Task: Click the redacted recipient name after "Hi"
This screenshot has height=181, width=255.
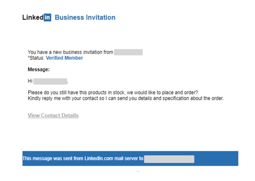Action: [x=50, y=81]
